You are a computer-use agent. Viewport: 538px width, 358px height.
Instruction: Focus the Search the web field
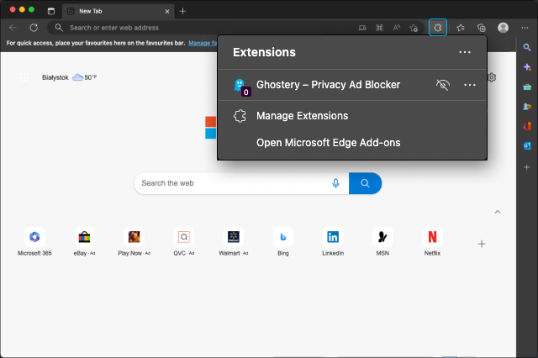231,183
